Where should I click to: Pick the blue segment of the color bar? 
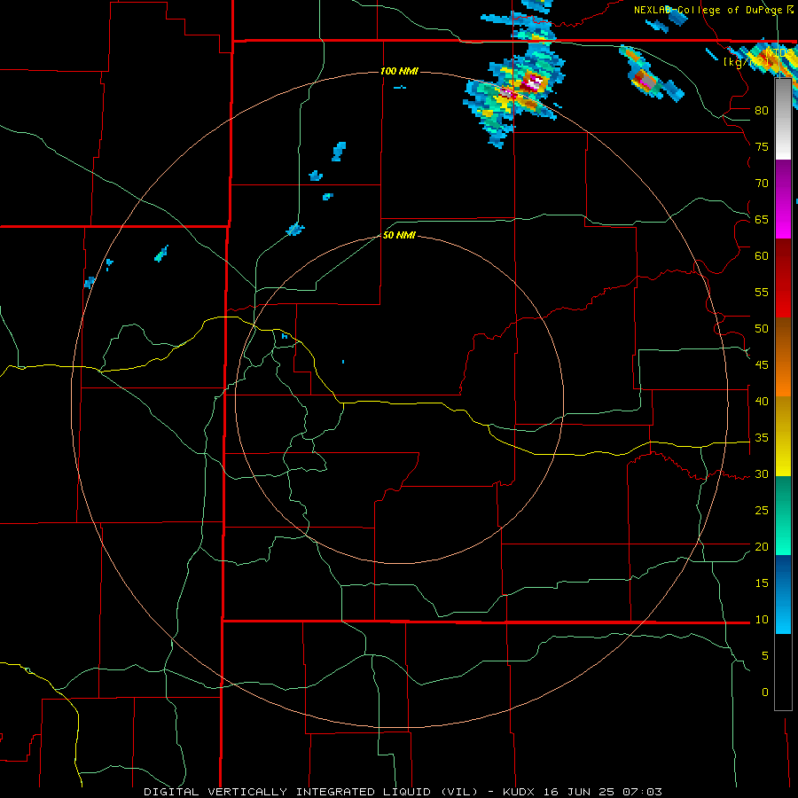tap(783, 594)
